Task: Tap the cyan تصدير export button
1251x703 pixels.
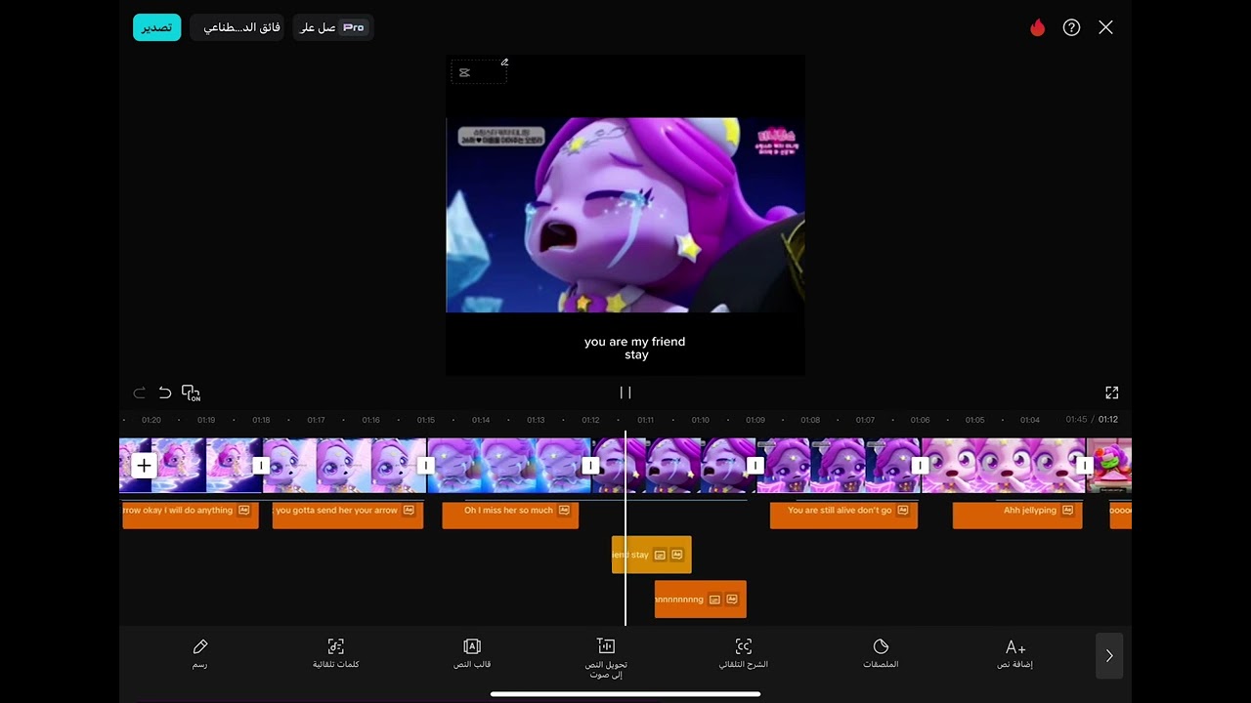Action: 157,27
